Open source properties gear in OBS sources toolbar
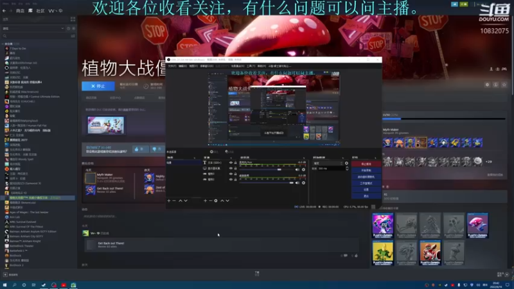The image size is (514, 289). (x=216, y=200)
